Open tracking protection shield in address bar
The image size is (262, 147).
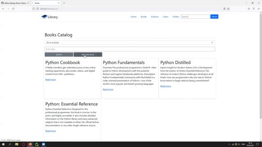34,9
